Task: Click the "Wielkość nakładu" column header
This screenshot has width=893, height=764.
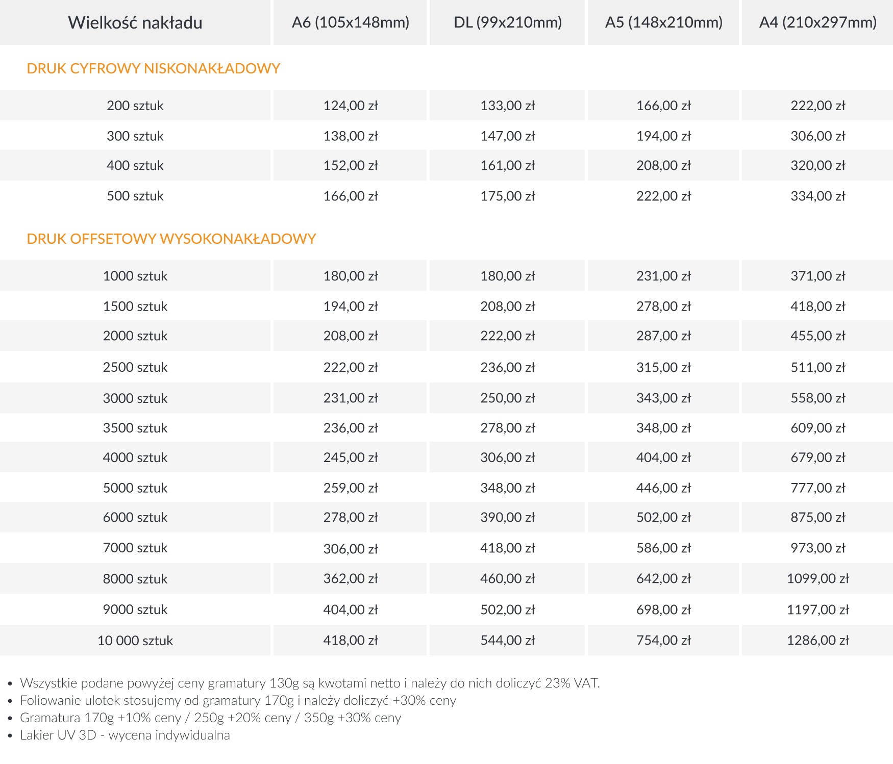Action: click(135, 22)
